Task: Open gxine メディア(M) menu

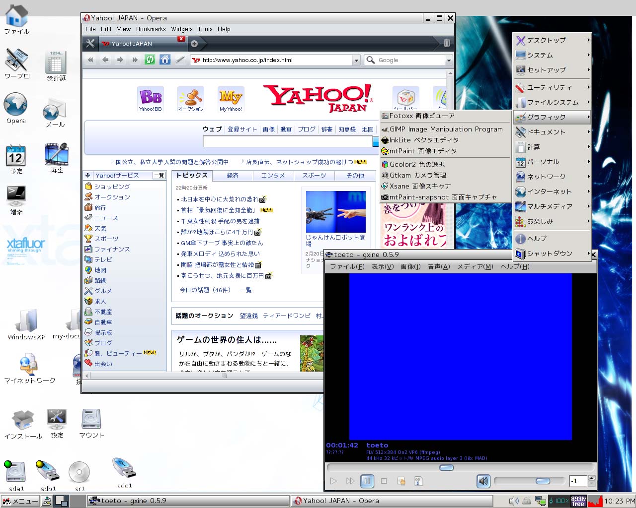Action: coord(475,266)
